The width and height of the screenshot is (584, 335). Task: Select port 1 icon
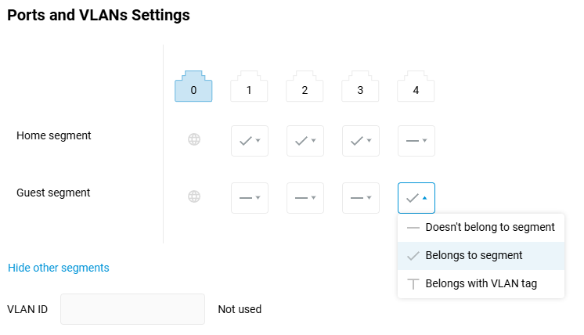pos(249,87)
